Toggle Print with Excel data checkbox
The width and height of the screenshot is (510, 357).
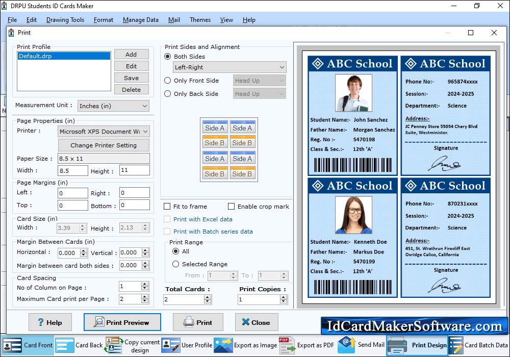[167, 219]
